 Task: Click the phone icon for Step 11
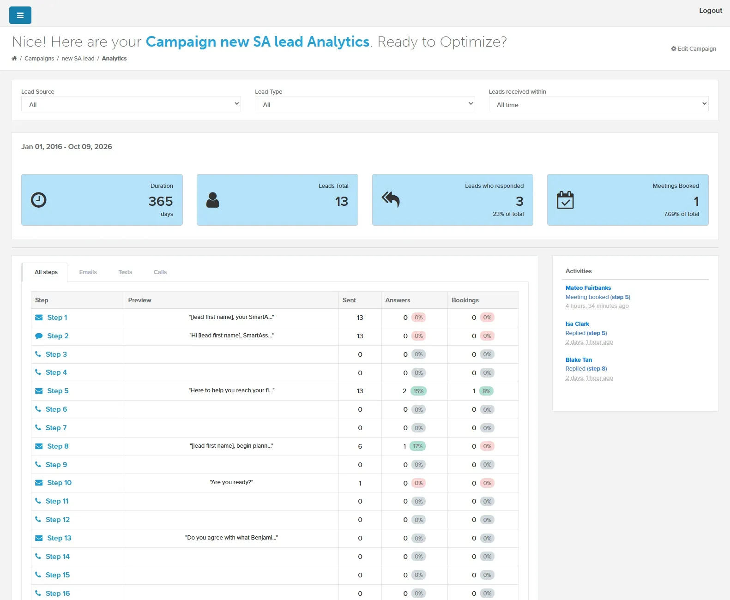(x=38, y=501)
